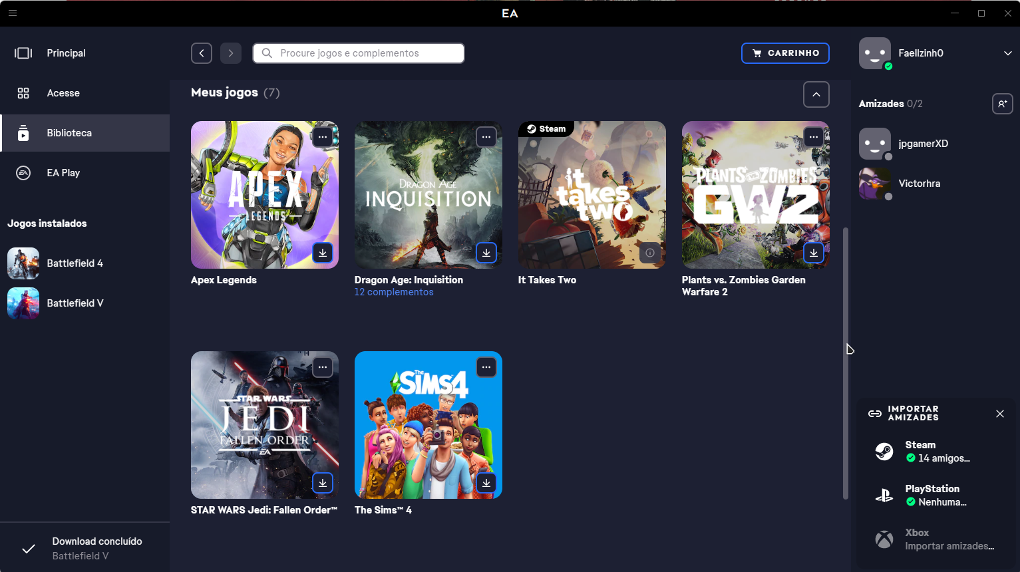
Task: Collapse the Meus jogos section
Action: coord(816,94)
